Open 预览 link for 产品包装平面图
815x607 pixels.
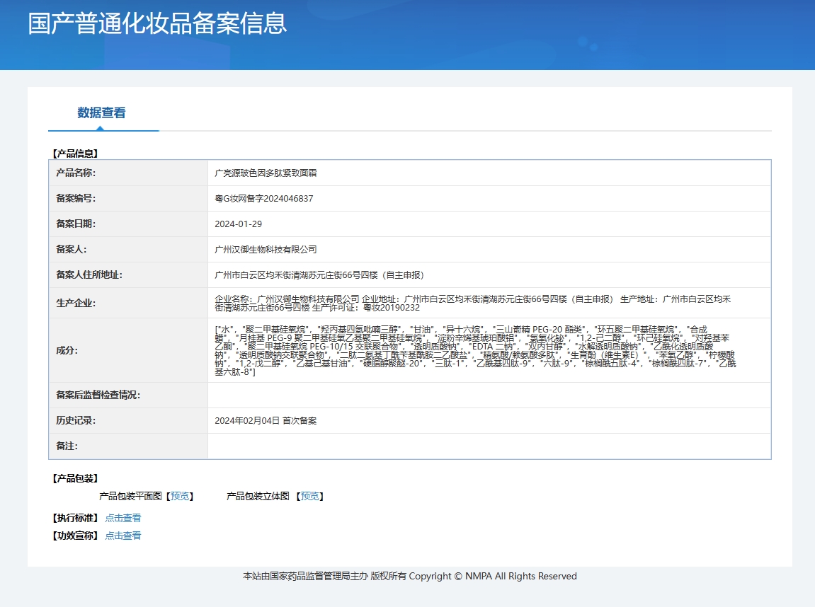(180, 497)
